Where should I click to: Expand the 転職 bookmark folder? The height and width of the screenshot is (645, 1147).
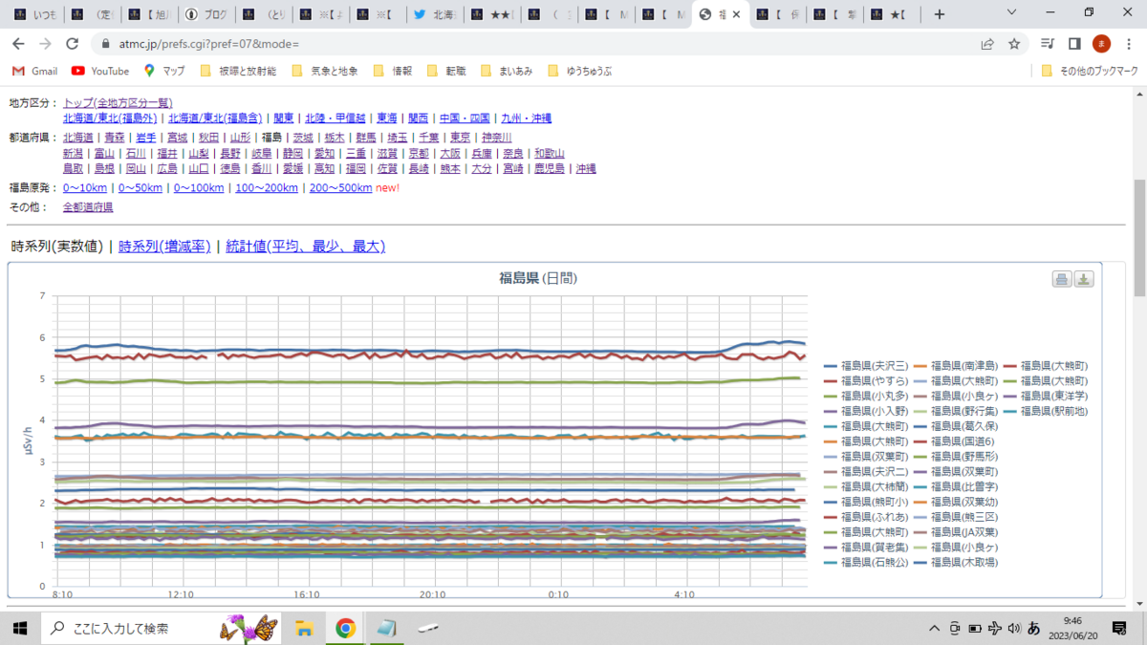click(446, 71)
